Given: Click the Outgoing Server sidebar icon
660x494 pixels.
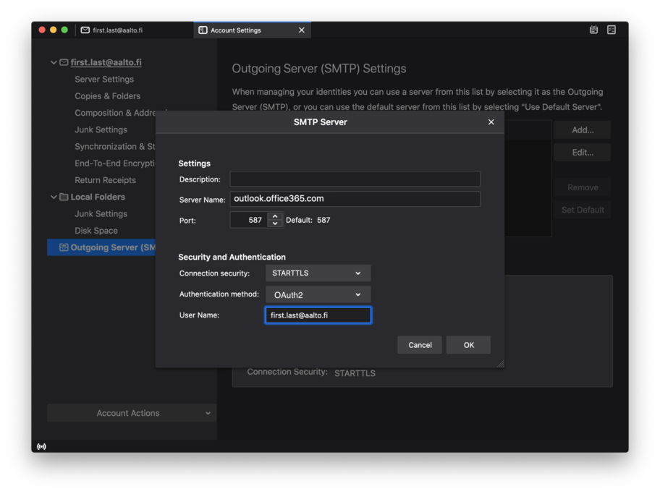Looking at the screenshot, I should coord(64,247).
